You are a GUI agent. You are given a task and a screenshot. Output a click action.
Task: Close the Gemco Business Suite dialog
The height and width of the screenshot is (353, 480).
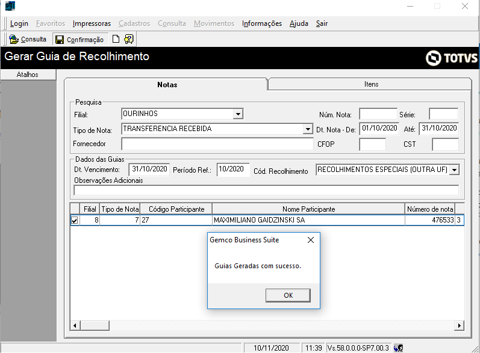[311, 240]
